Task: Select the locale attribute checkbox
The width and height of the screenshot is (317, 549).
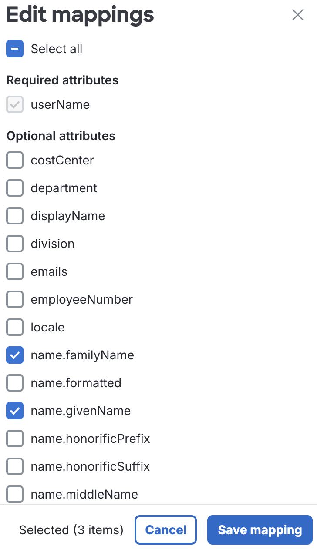Action: pos(15,328)
